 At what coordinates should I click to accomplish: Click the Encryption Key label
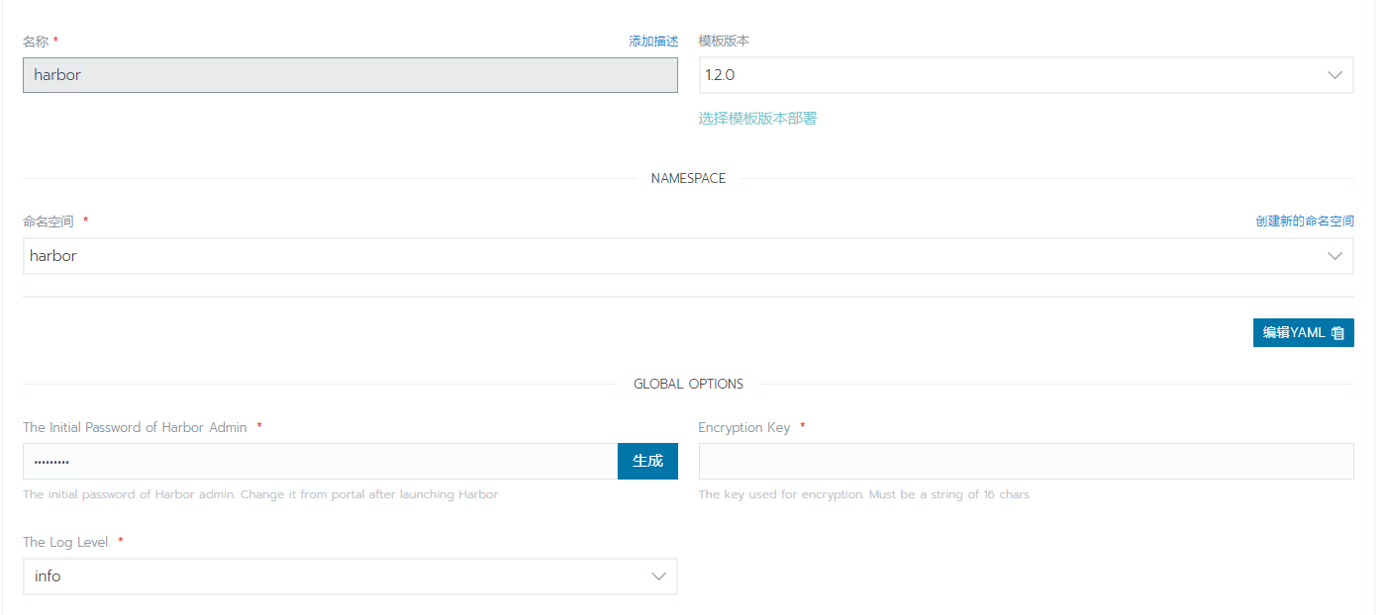[743, 428]
